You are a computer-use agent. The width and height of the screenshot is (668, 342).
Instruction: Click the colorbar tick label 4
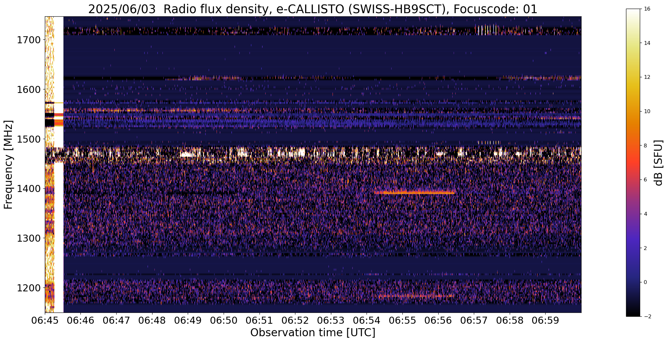[645, 214]
